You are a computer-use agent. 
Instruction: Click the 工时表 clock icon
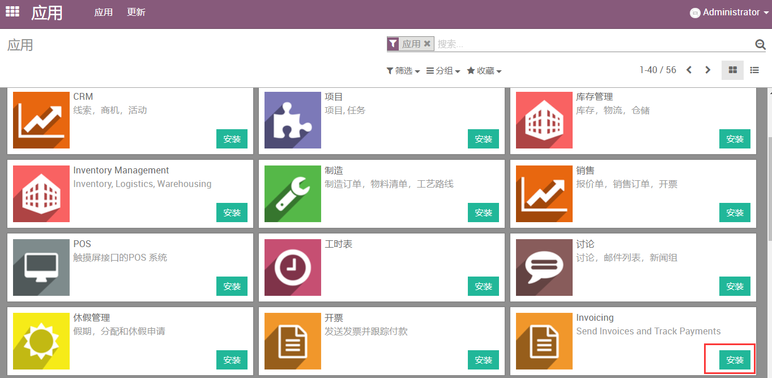click(293, 267)
